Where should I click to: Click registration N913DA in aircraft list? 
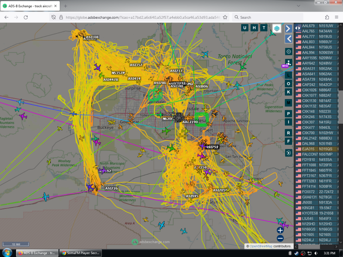(326, 202)
